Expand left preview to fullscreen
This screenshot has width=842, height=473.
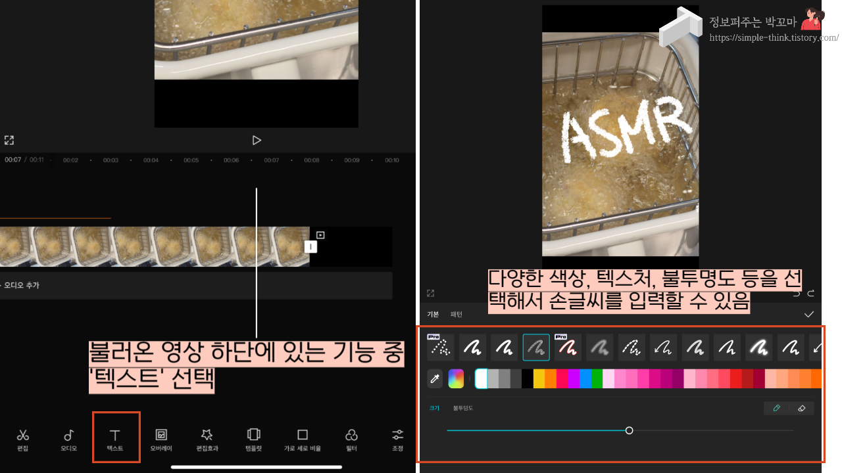(9, 140)
